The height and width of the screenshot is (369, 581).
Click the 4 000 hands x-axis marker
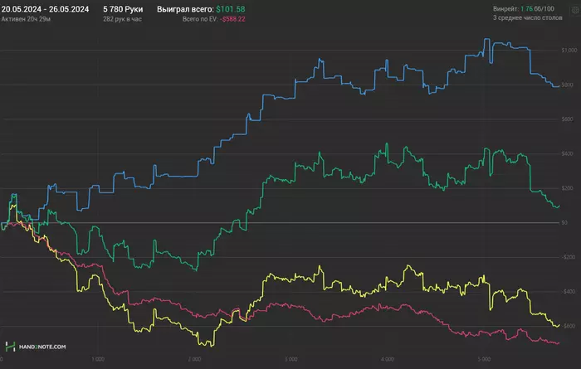click(x=387, y=359)
